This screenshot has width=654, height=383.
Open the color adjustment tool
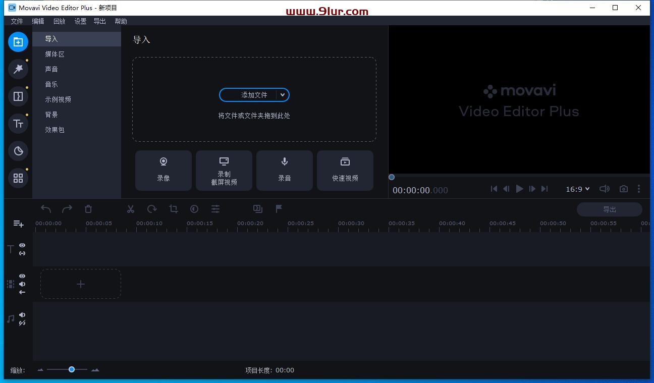click(x=194, y=209)
